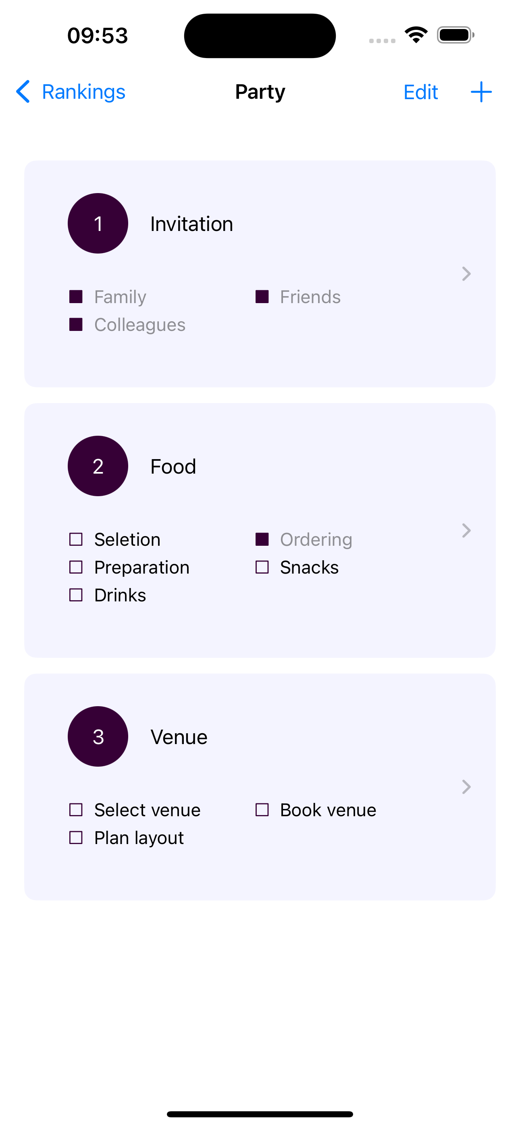520x1127 pixels.
Task: Open Invitation details via its chevron
Action: point(467,274)
